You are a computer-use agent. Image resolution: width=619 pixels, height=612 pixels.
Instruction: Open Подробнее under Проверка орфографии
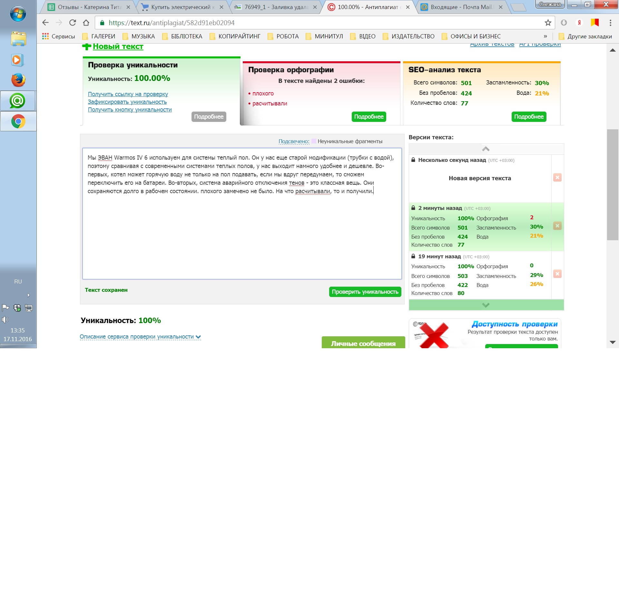pyautogui.click(x=368, y=117)
